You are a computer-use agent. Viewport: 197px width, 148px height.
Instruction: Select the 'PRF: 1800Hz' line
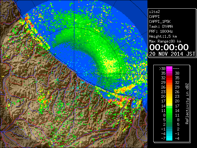tap(161, 31)
